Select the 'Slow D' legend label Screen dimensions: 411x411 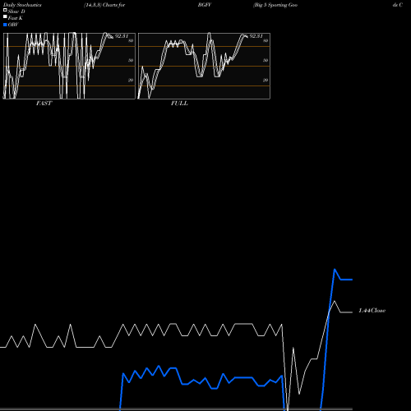pyautogui.click(x=16, y=12)
